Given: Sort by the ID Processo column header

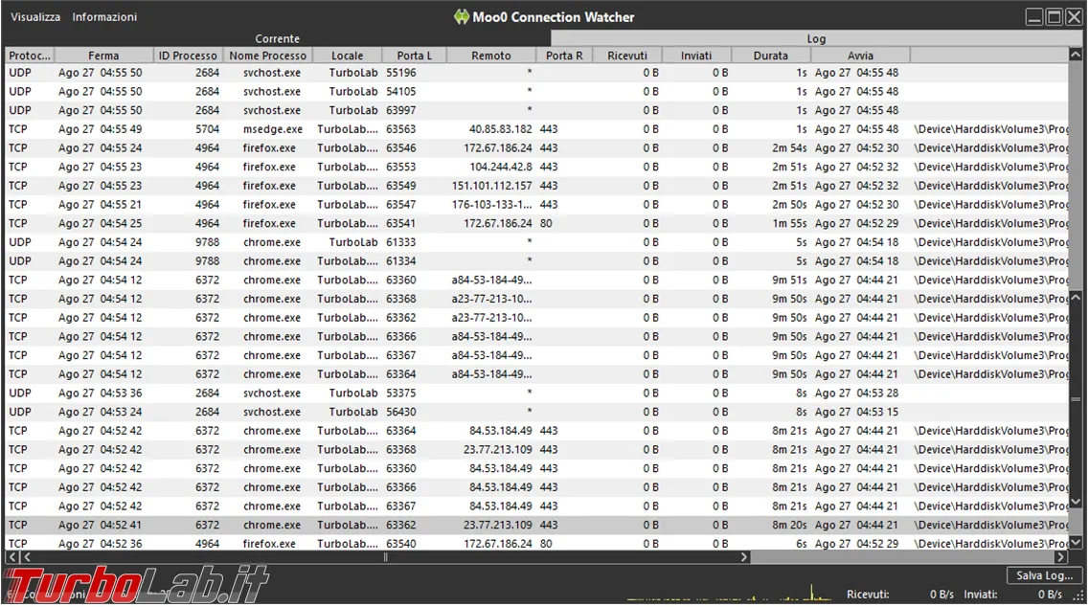Looking at the screenshot, I should 188,56.
